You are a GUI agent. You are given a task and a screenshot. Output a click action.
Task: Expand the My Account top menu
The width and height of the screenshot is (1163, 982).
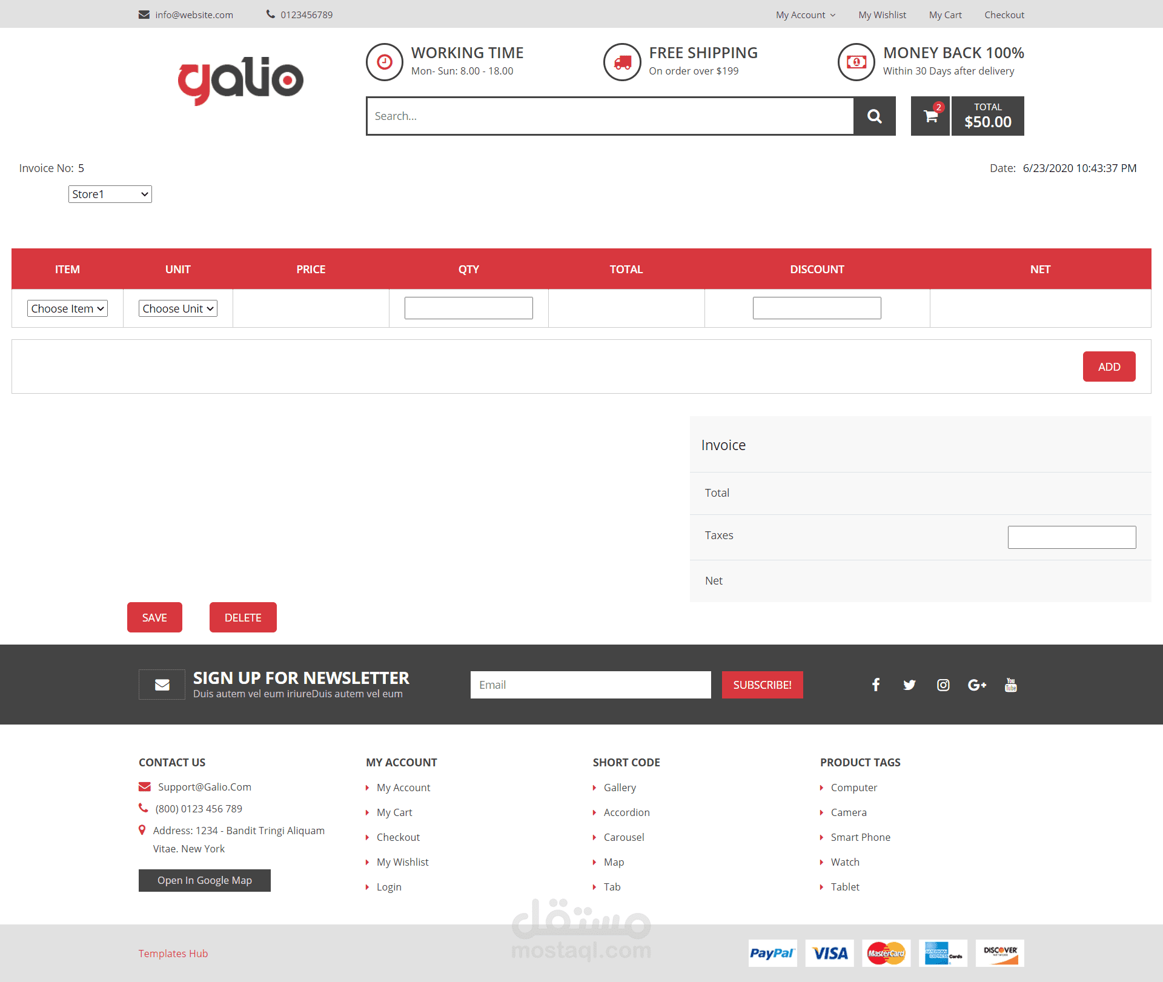click(x=805, y=15)
